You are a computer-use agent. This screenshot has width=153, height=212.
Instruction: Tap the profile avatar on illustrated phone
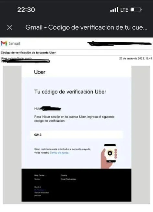click(110, 153)
